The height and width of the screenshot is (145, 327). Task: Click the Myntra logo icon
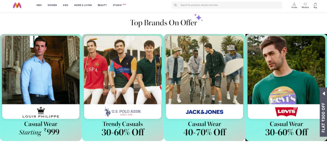pos(17,5)
